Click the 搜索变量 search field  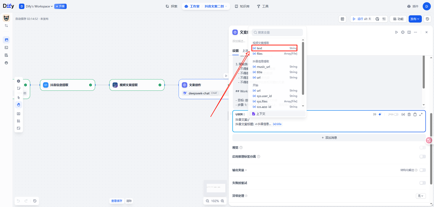click(277, 32)
